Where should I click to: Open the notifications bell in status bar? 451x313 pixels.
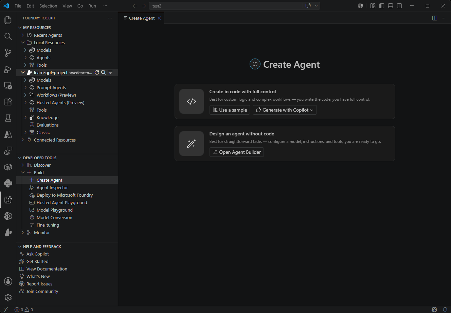coord(445,310)
